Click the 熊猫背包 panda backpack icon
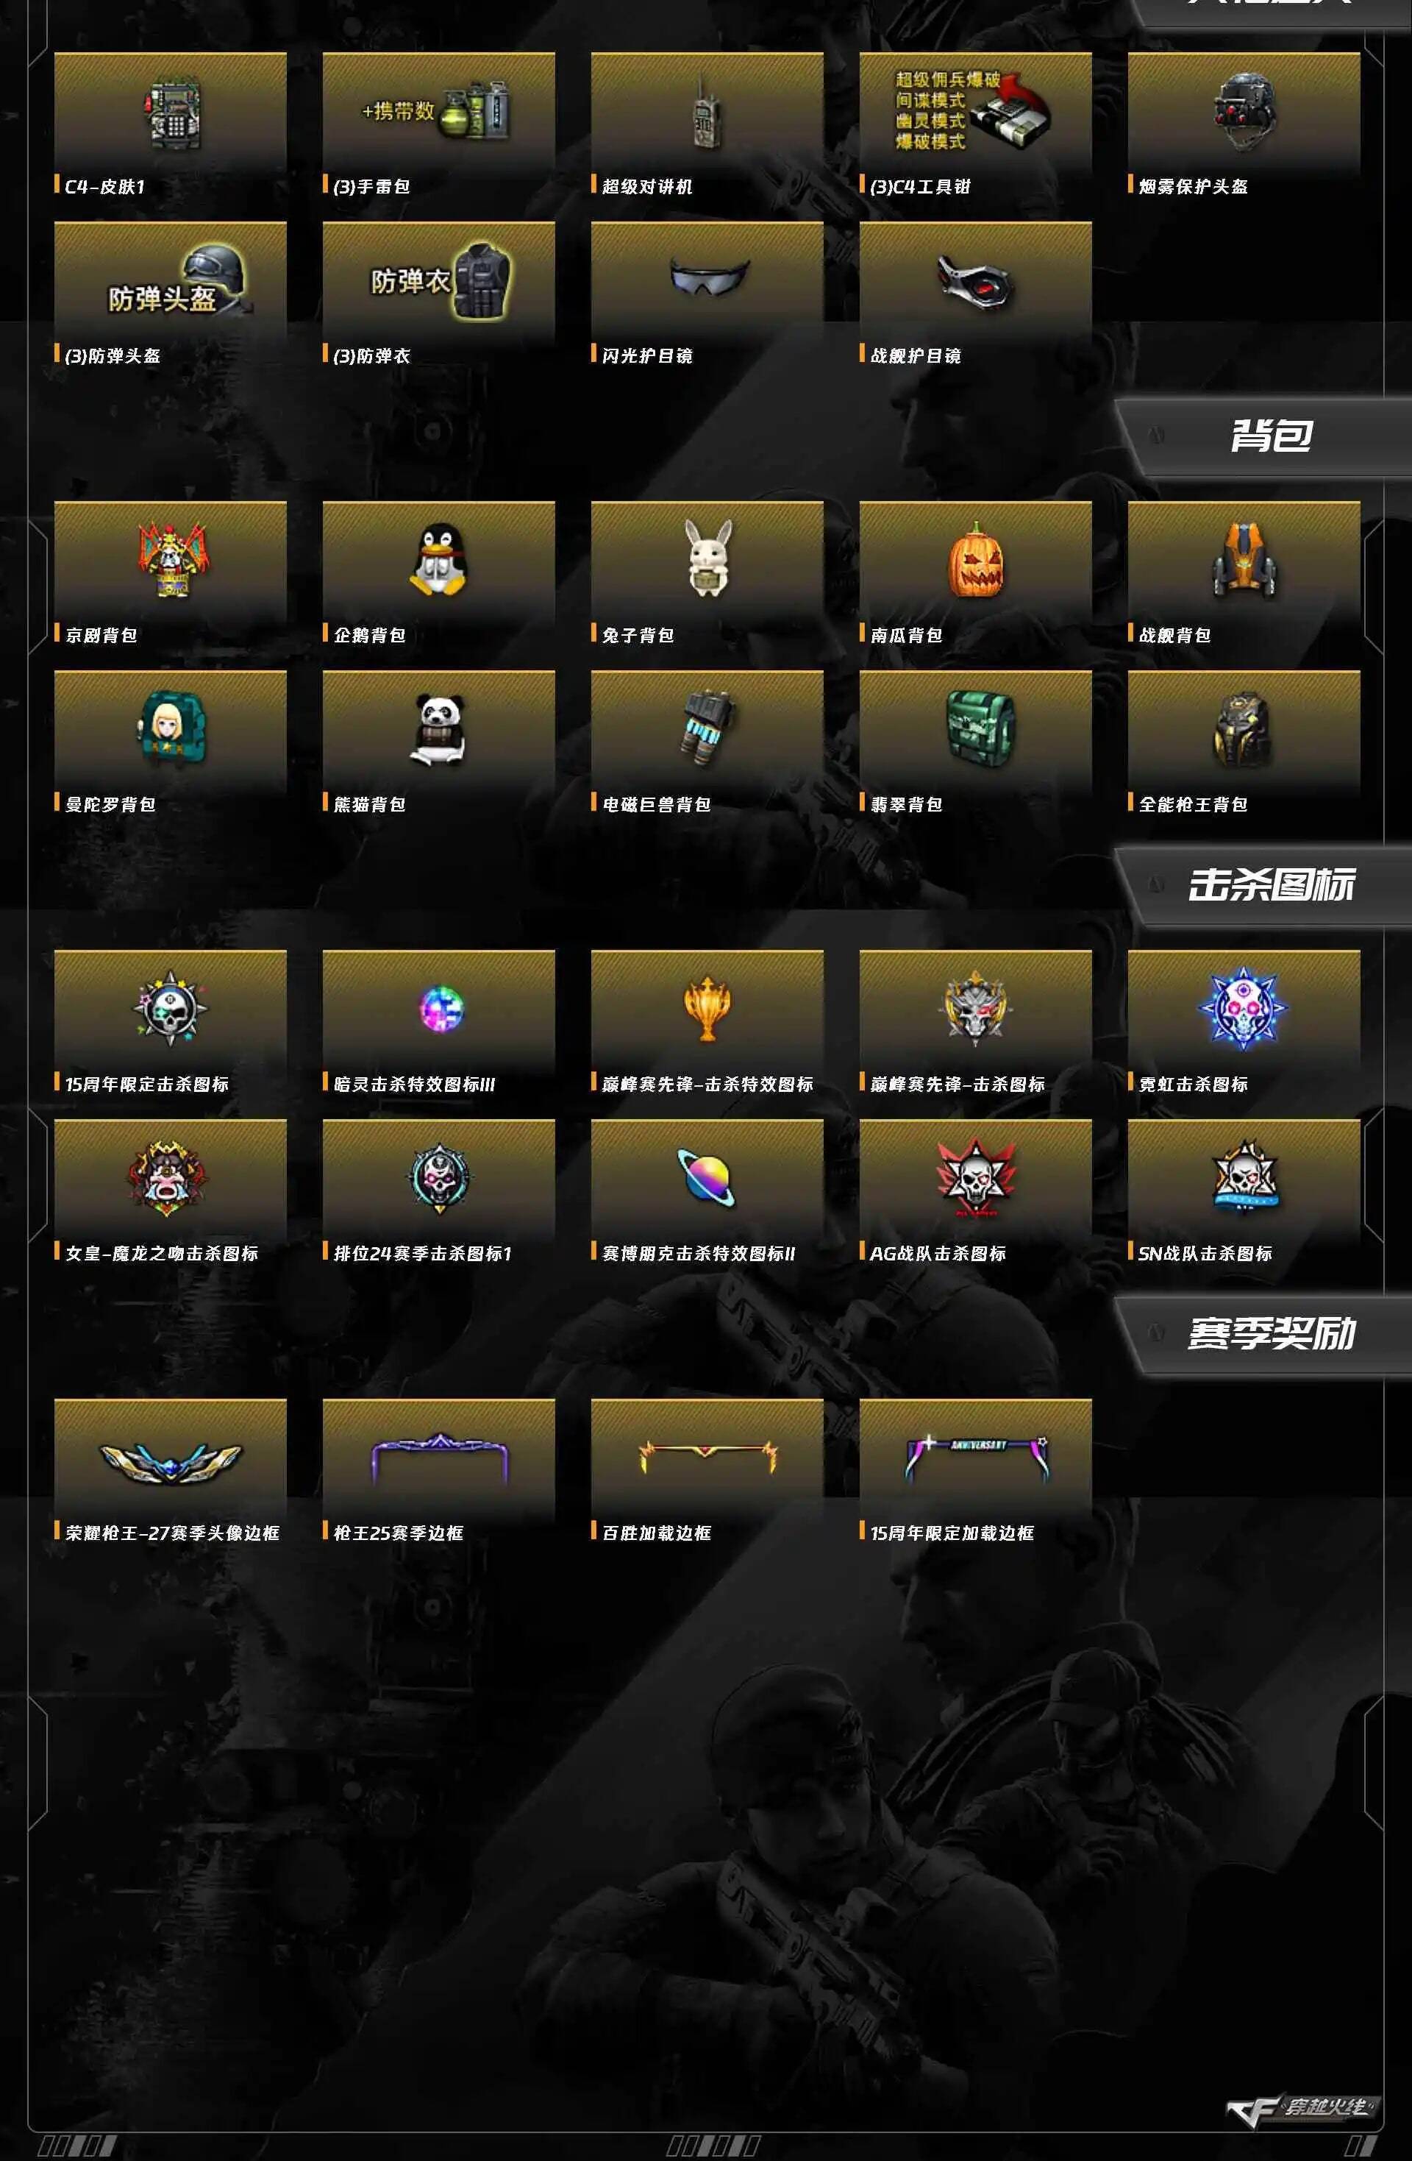1412x2161 pixels. [438, 728]
